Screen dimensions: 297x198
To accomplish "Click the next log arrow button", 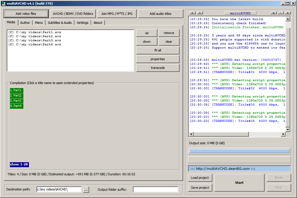I will point(200,13).
